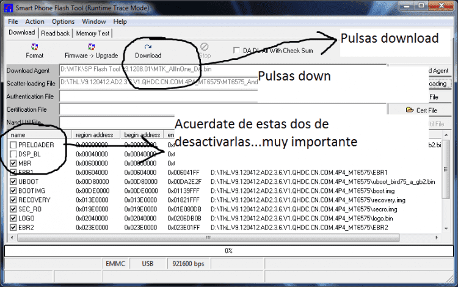This screenshot has height=287, width=458.
Task: Click the 921600 bps status cell
Action: coord(189,264)
